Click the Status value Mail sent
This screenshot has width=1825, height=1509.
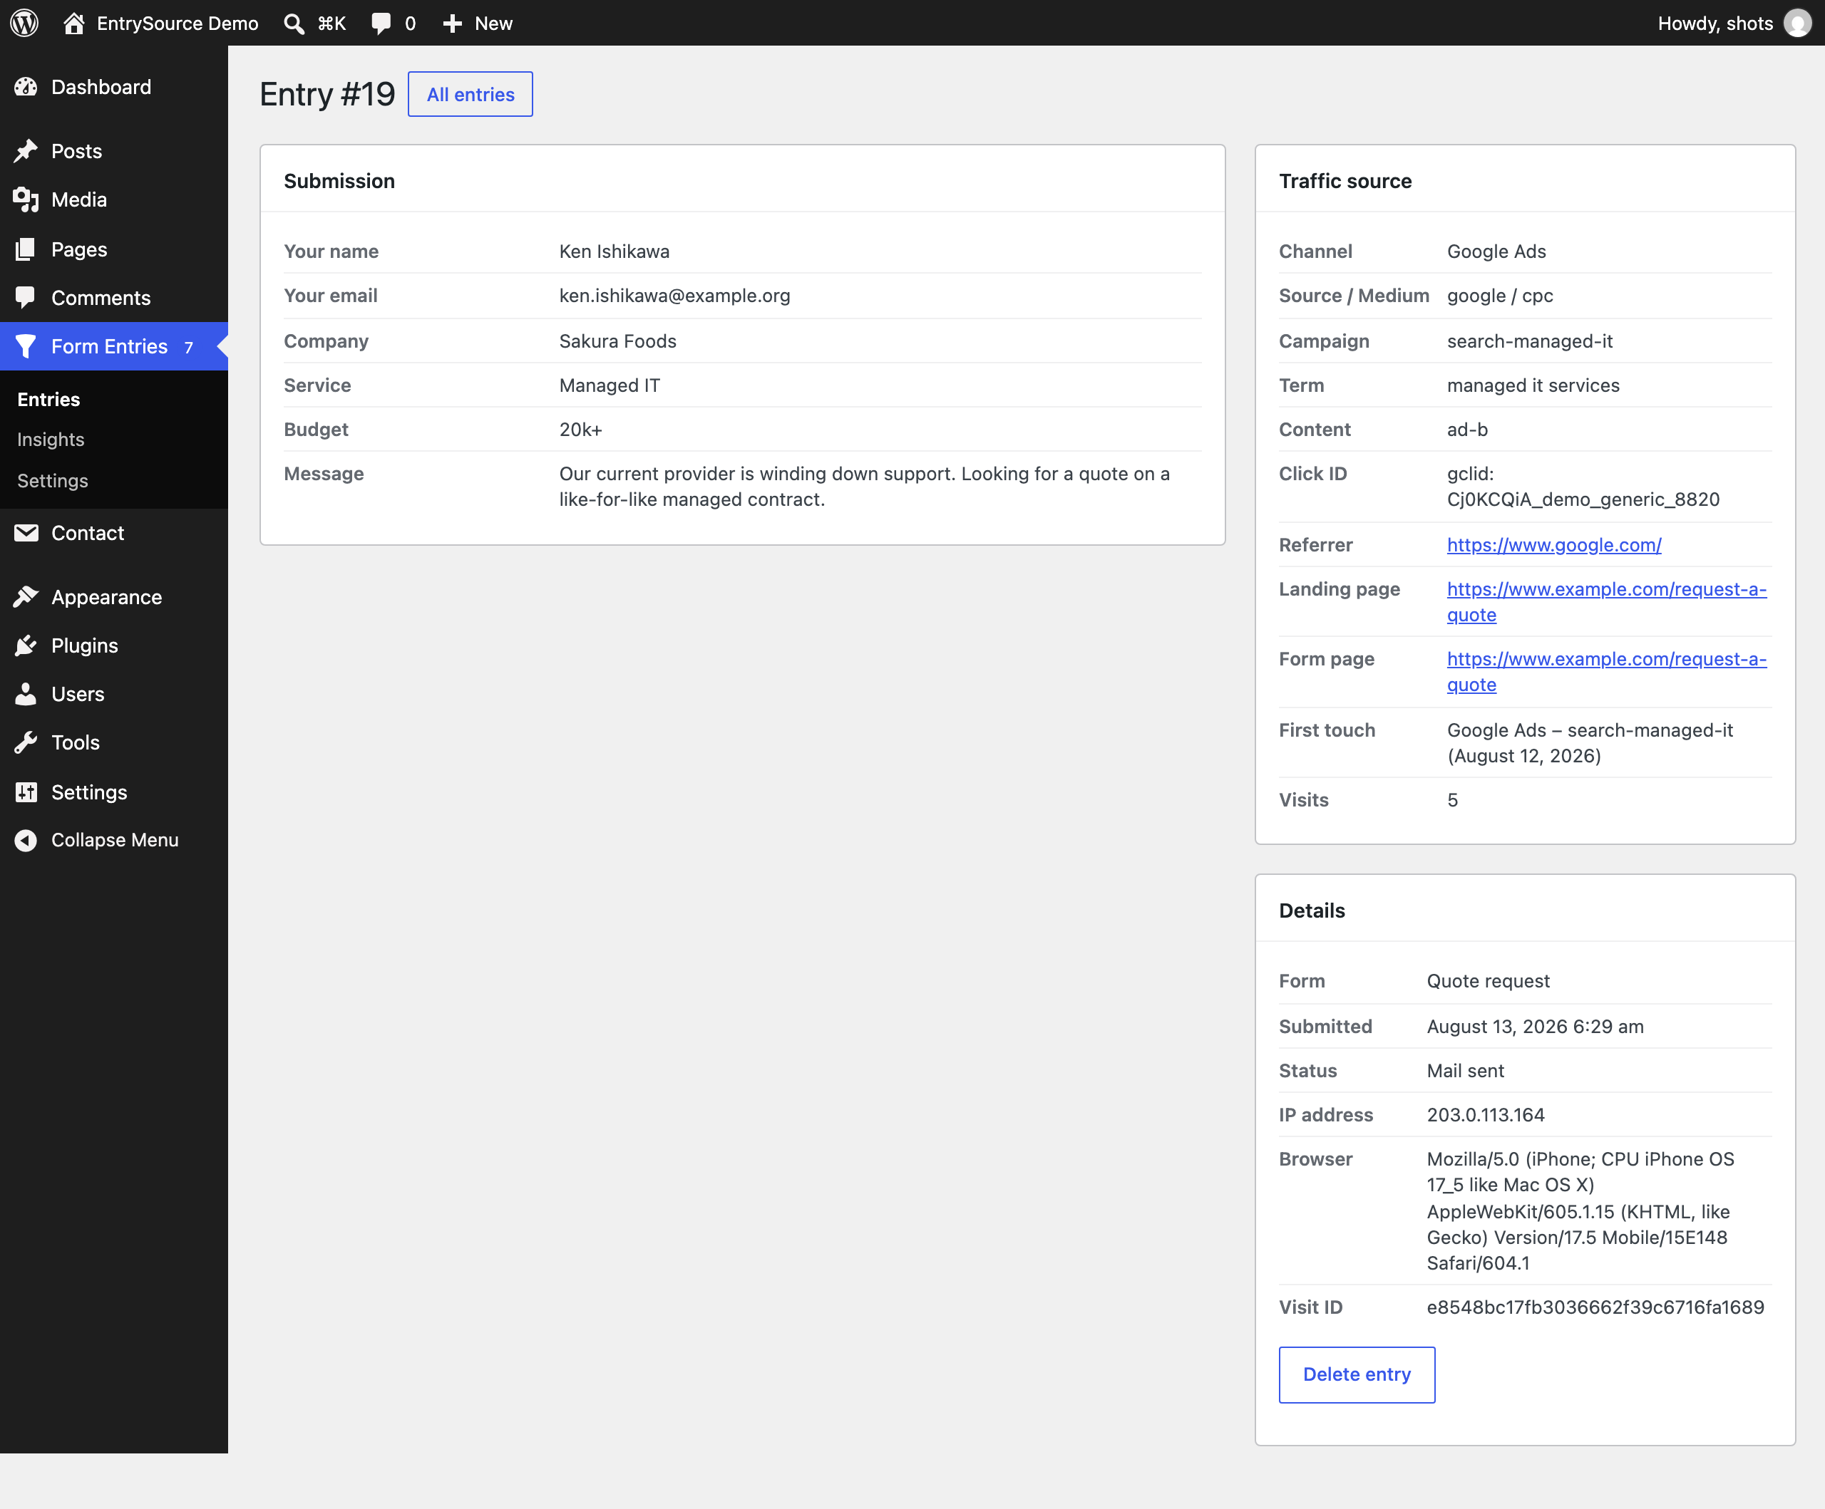[x=1465, y=1070]
